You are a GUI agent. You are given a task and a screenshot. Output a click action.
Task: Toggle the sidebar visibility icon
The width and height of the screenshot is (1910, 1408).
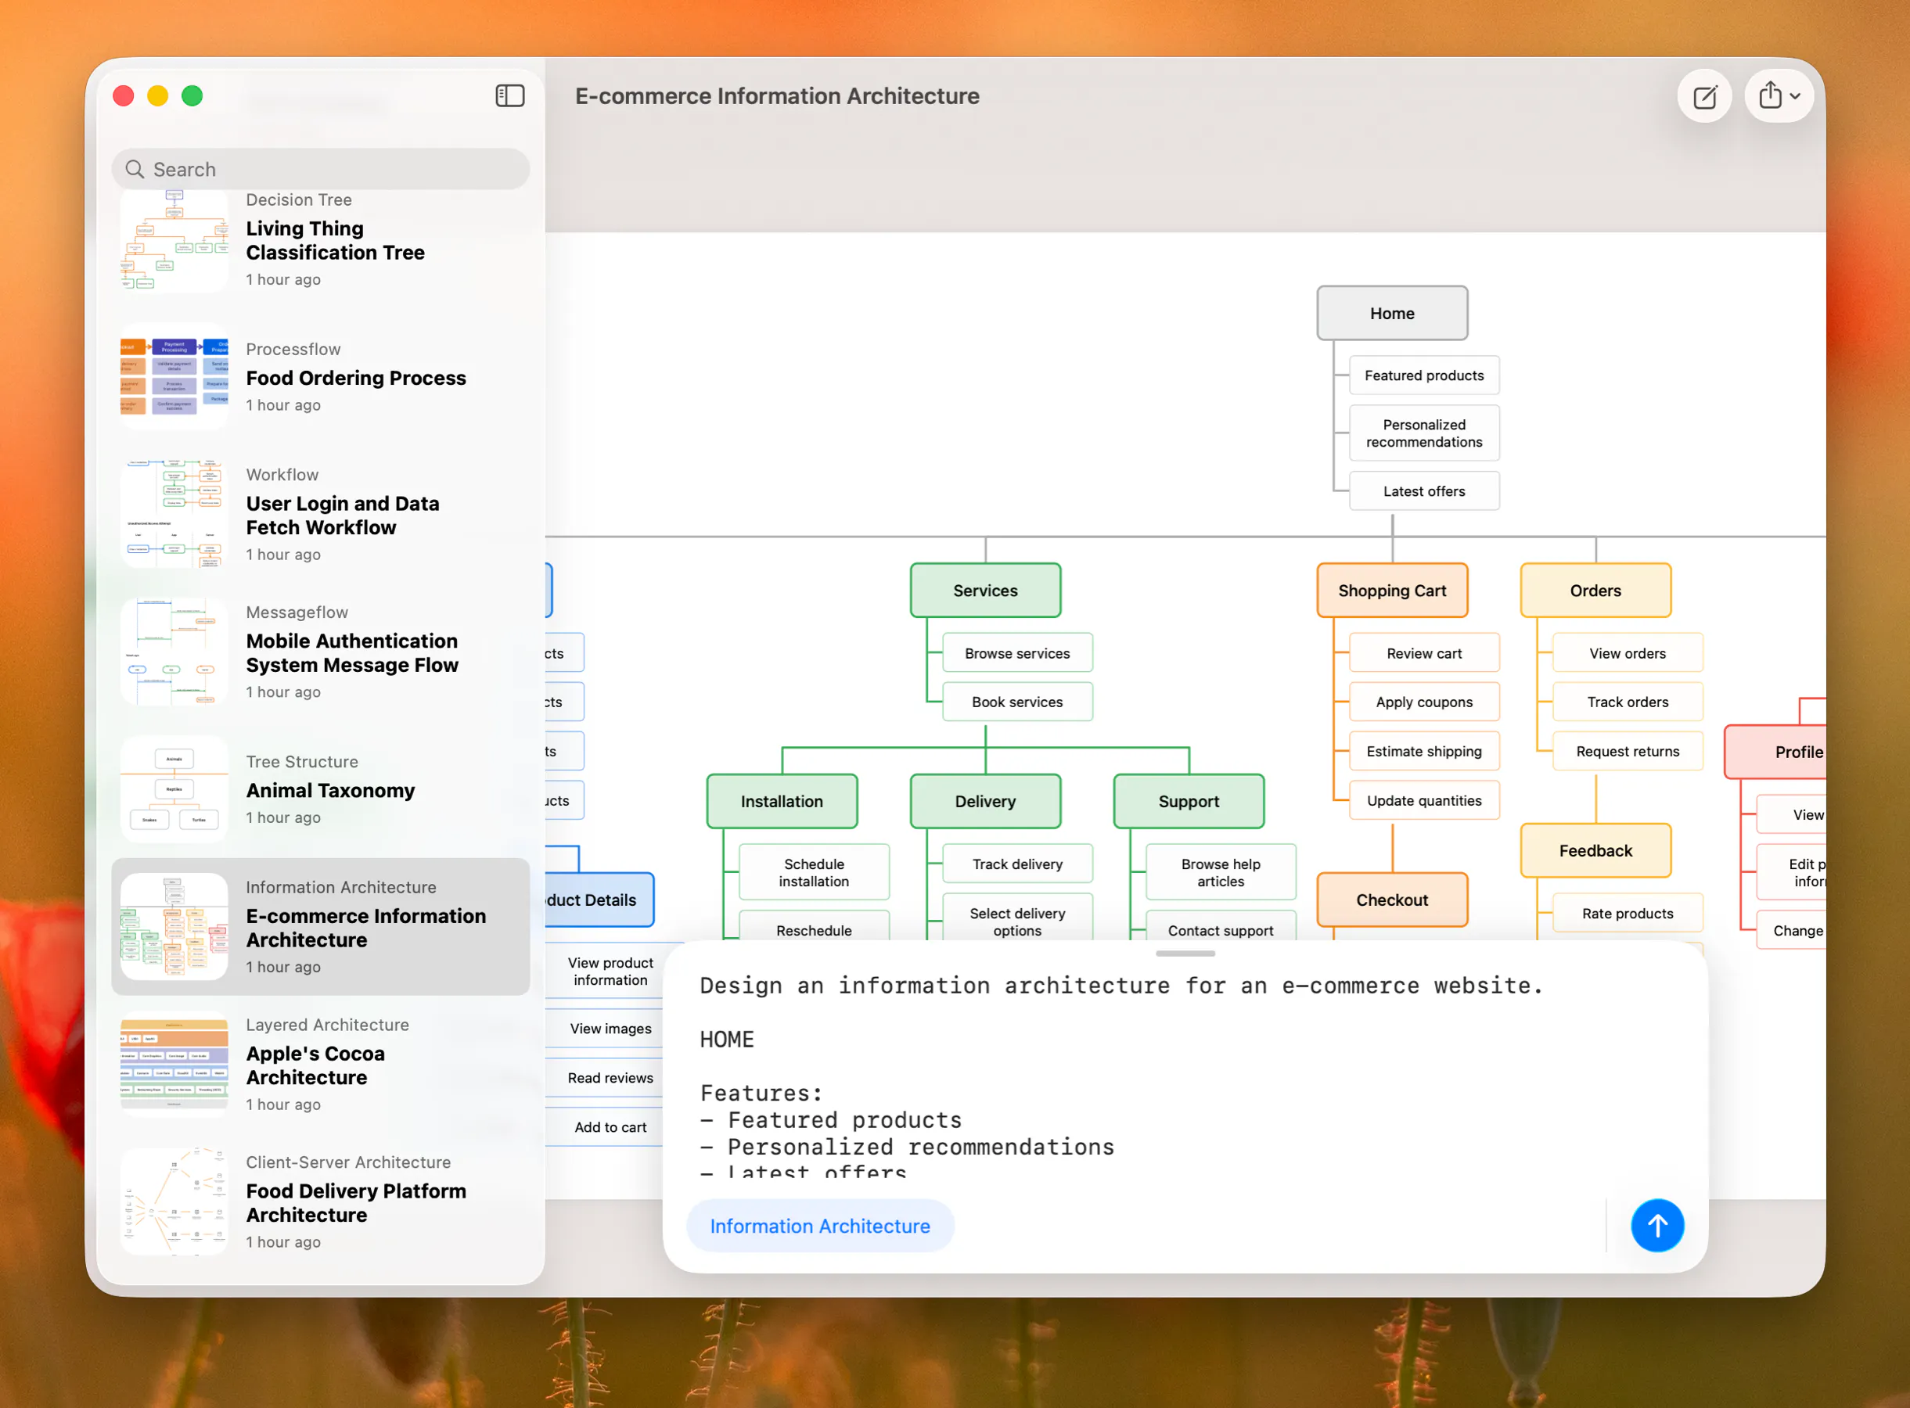pos(510,95)
